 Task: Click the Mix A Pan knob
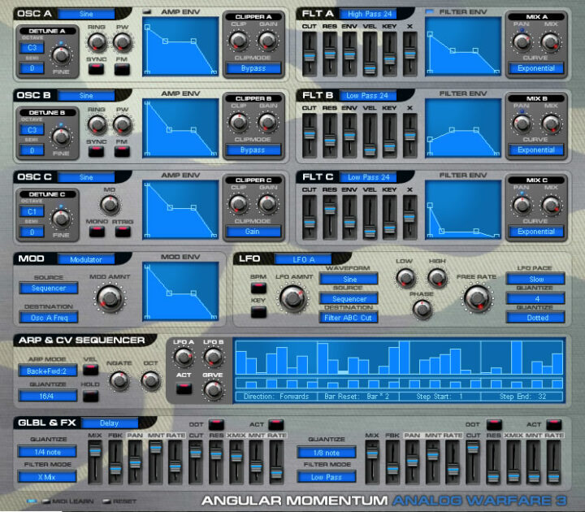point(521,42)
